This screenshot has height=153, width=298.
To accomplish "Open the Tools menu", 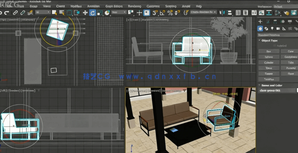I will [20, 6].
